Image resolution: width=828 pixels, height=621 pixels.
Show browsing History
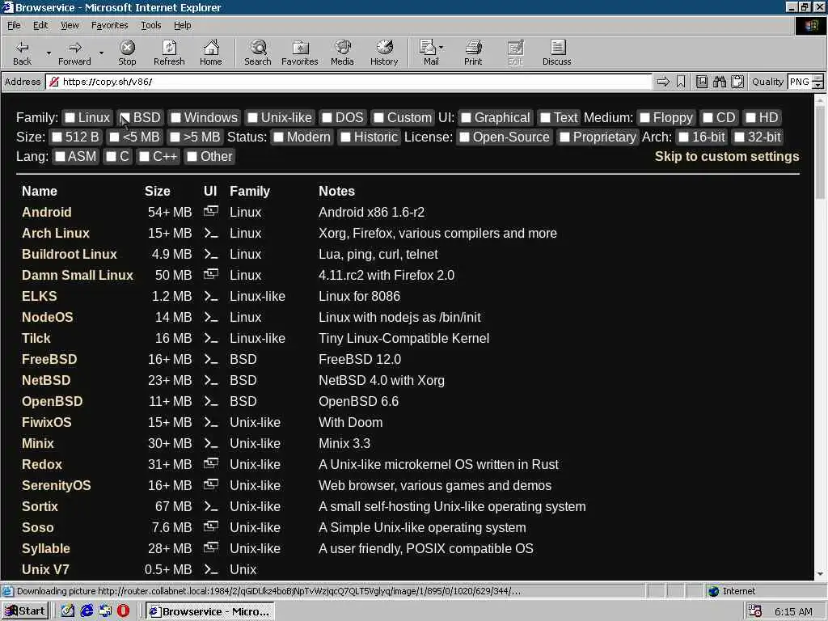[384, 53]
